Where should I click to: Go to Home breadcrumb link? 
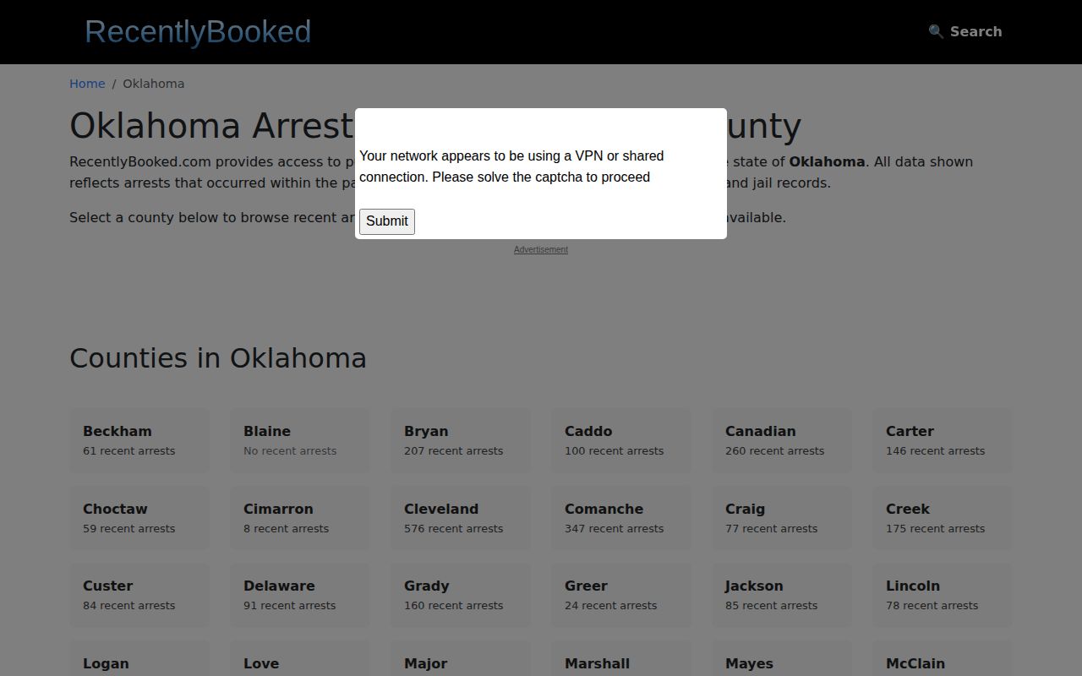click(87, 84)
